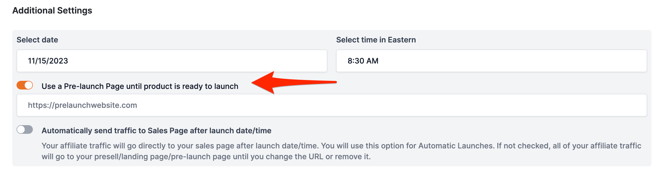Image resolution: width=664 pixels, height=173 pixels.
Task: Click "Automatic Launches" in the description text
Action: tap(456, 146)
